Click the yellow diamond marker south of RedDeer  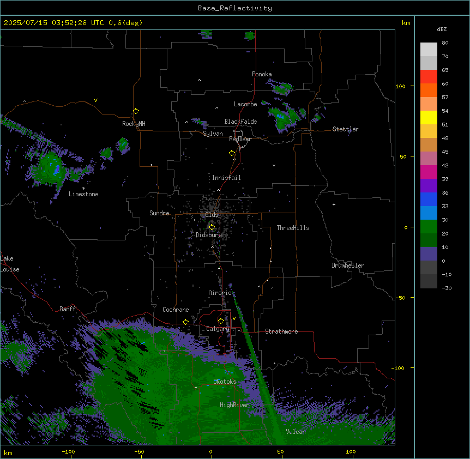coord(232,153)
